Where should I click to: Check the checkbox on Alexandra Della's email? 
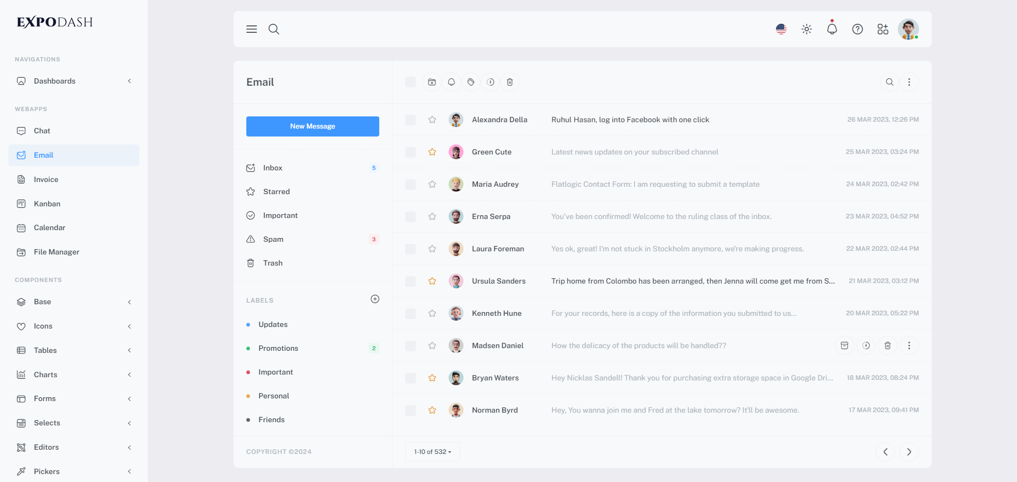click(x=411, y=120)
